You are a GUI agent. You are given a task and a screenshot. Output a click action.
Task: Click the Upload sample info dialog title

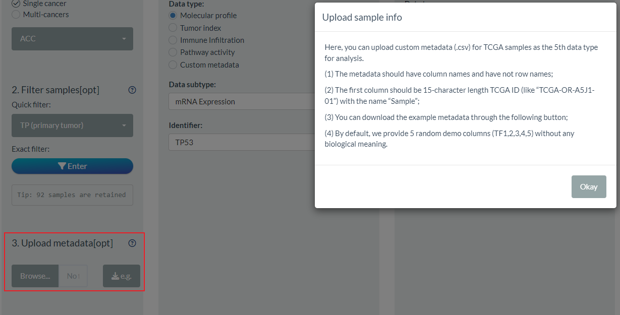point(362,18)
